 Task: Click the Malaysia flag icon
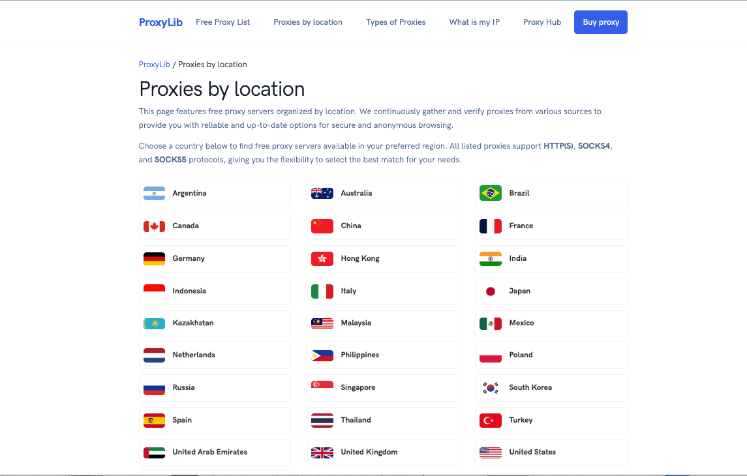[x=322, y=323]
